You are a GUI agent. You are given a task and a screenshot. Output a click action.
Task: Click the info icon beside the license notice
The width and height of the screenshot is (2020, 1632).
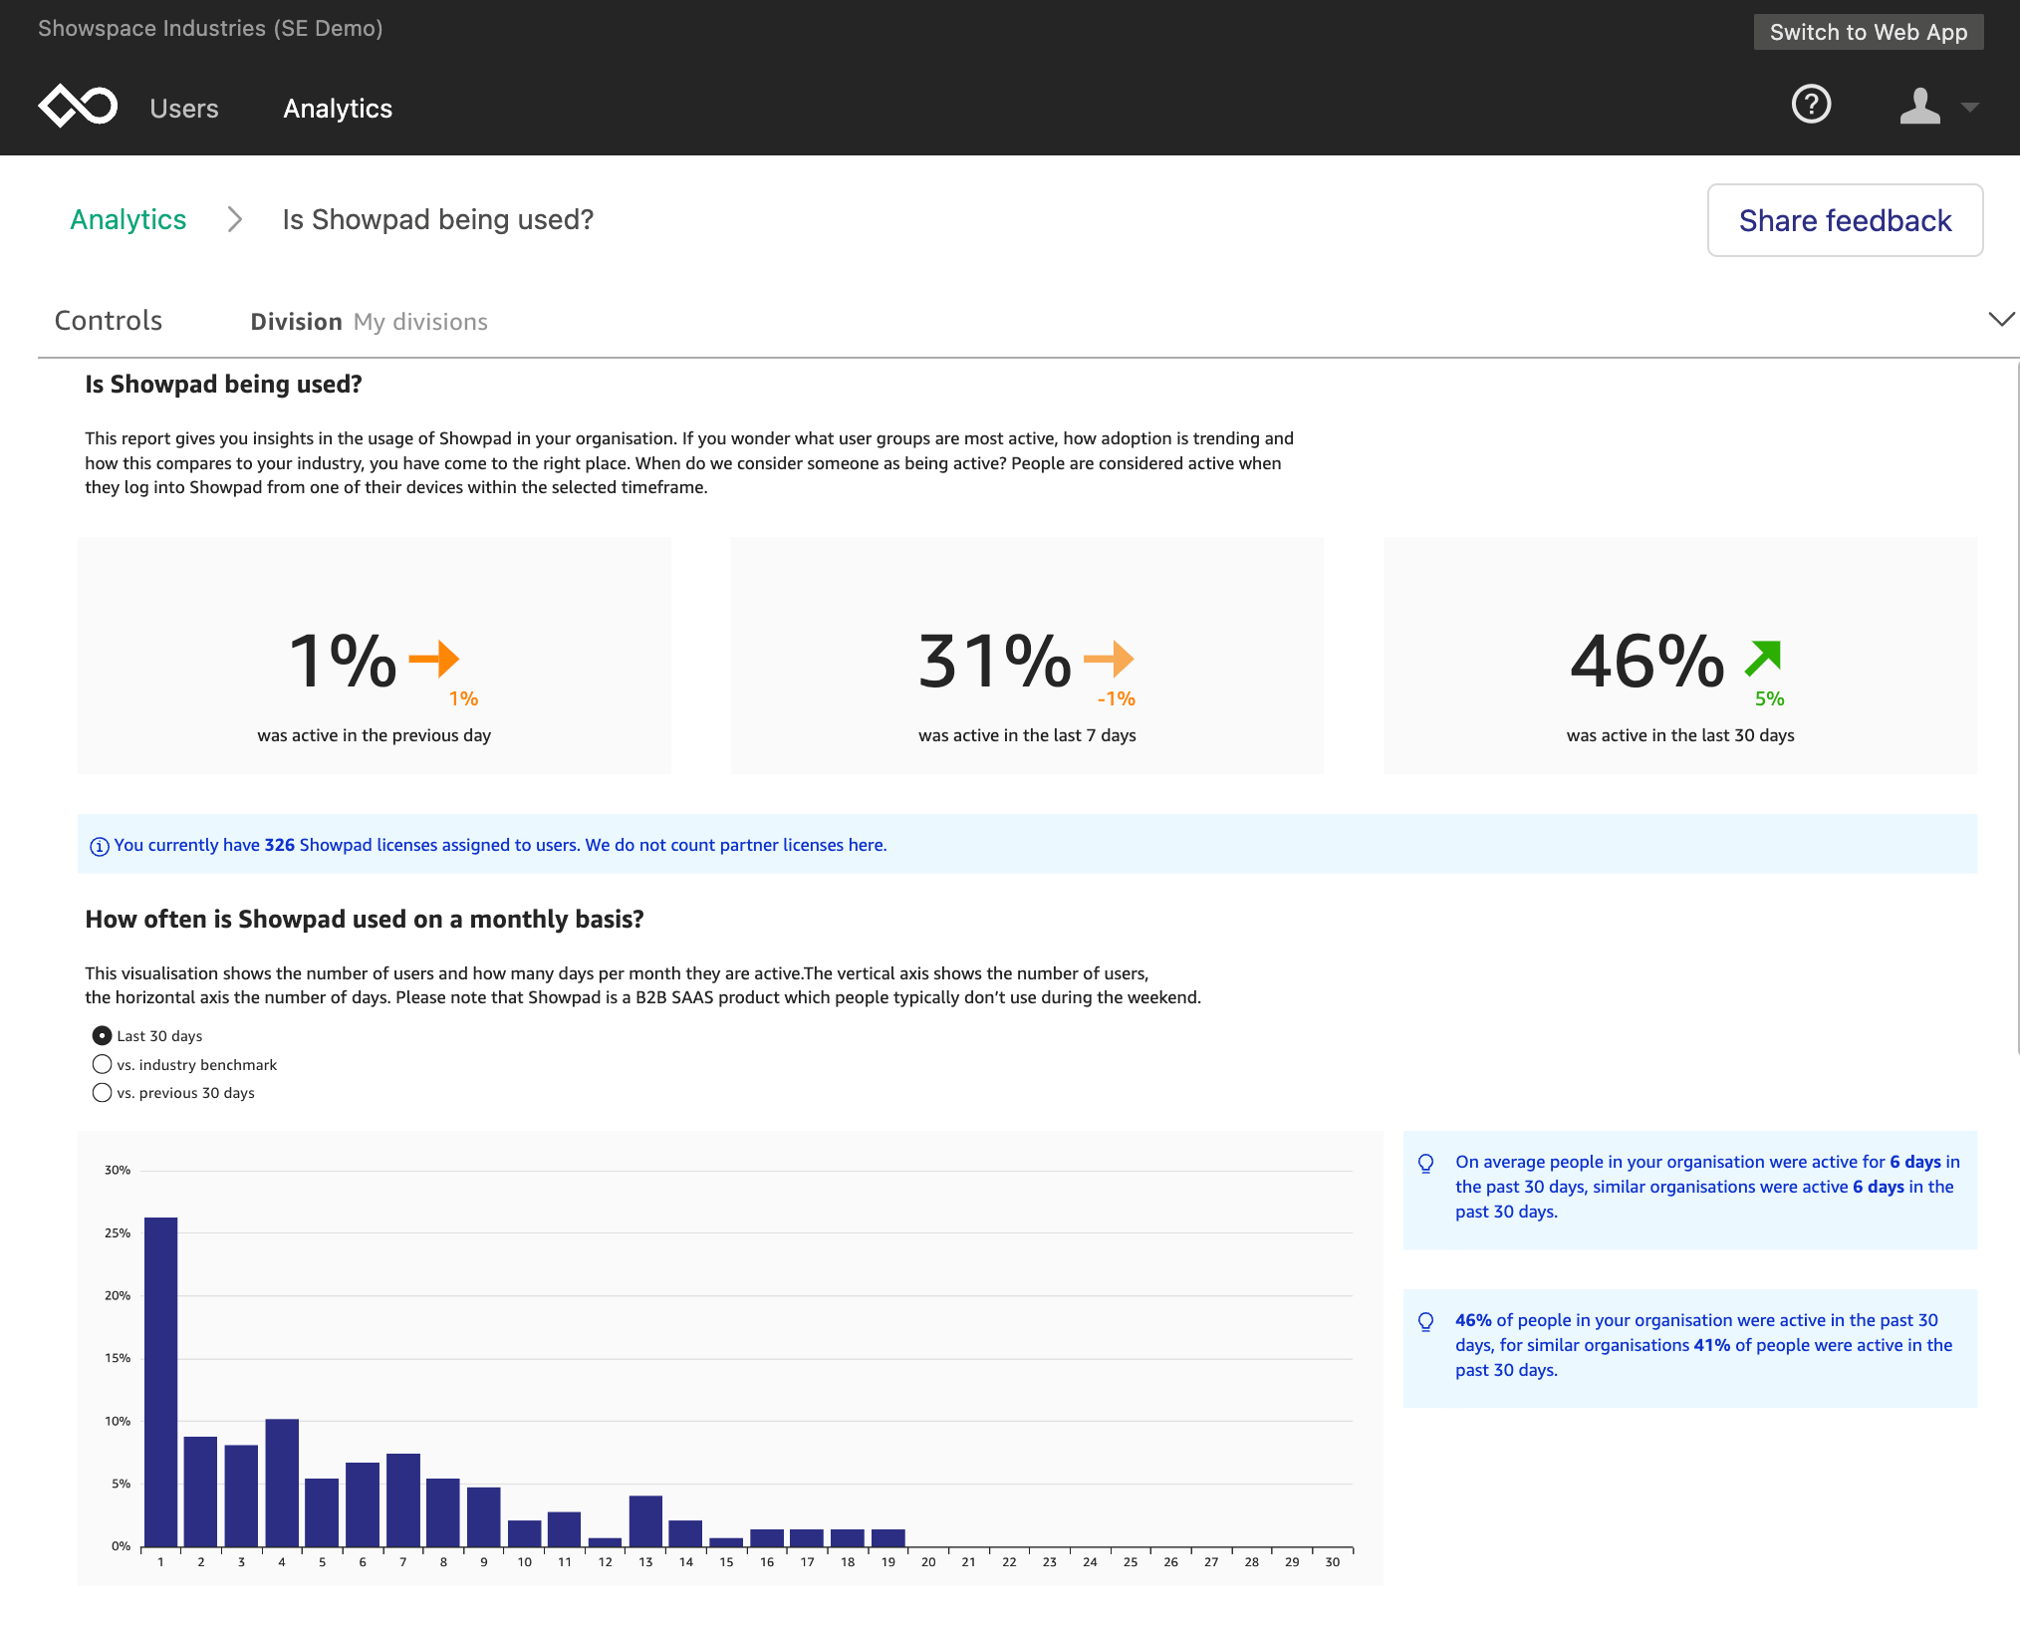tap(100, 846)
